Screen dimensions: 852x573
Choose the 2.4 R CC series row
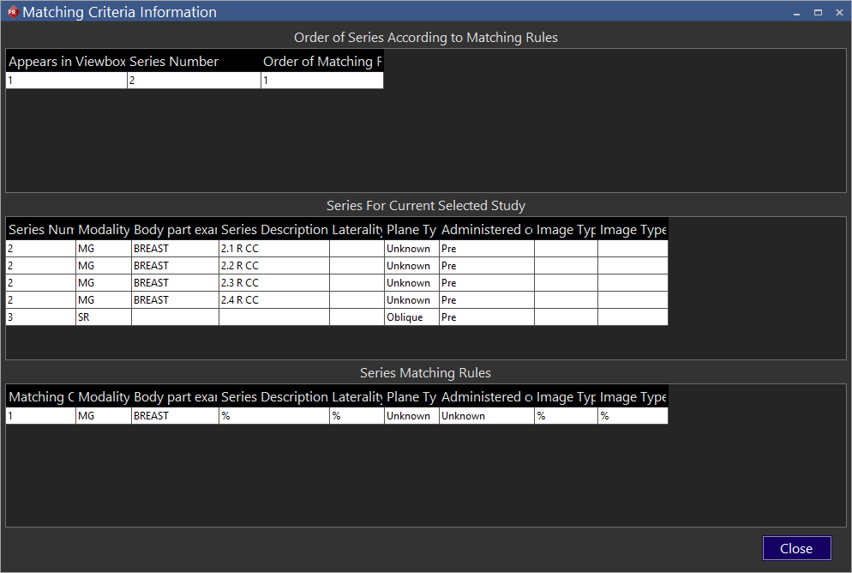(x=273, y=300)
